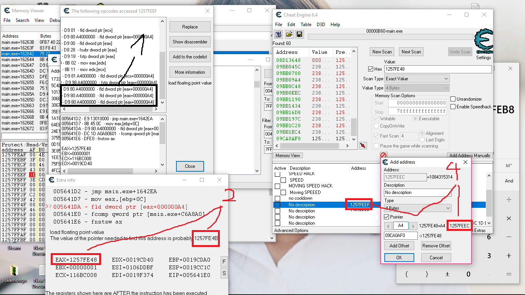
Task: Activate the SPEED entry checkbox
Action: coord(283,180)
